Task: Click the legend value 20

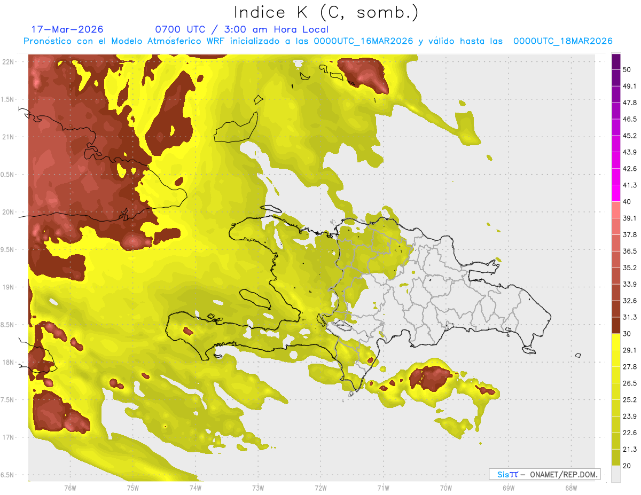Action: [x=627, y=466]
